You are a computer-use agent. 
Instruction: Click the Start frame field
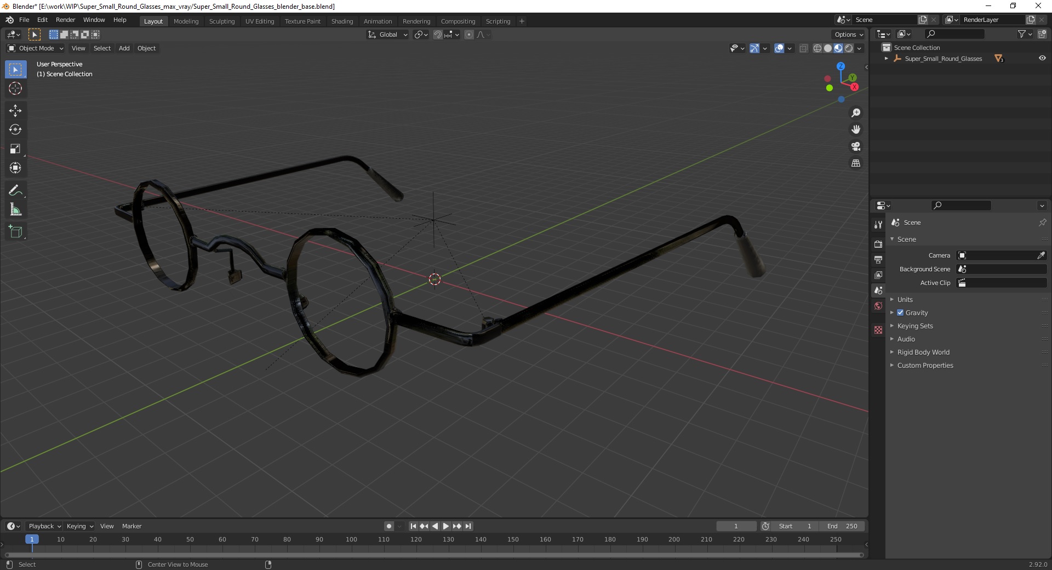click(x=794, y=526)
